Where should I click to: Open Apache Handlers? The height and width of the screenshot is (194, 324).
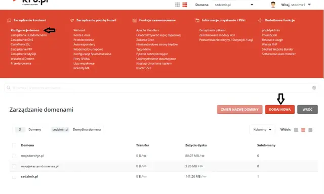tap(147, 30)
